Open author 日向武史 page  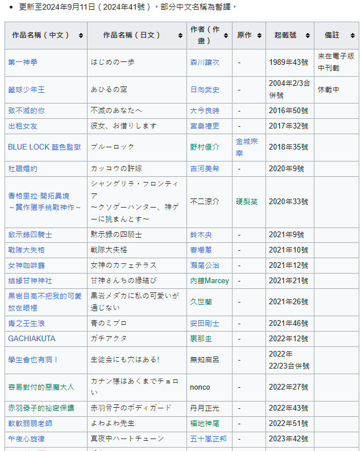pyautogui.click(x=205, y=90)
